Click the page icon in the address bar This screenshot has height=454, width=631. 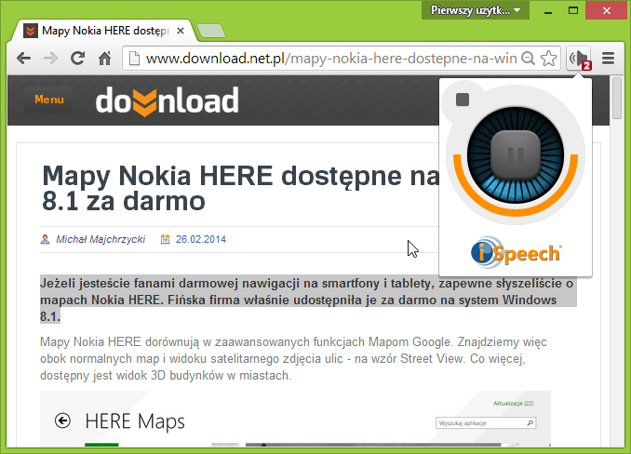click(134, 59)
